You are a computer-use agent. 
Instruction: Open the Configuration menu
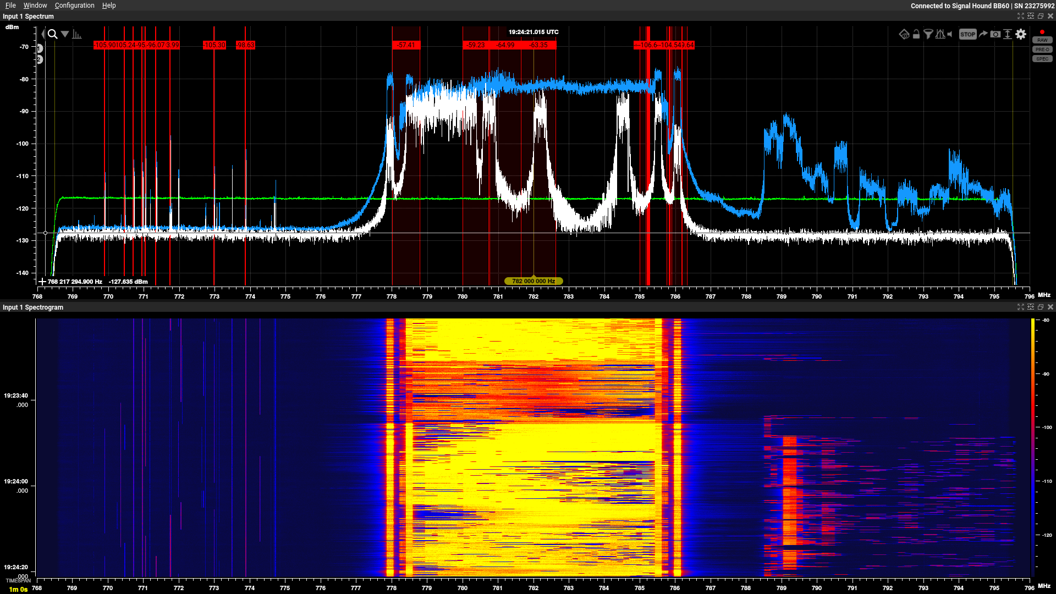(x=74, y=5)
